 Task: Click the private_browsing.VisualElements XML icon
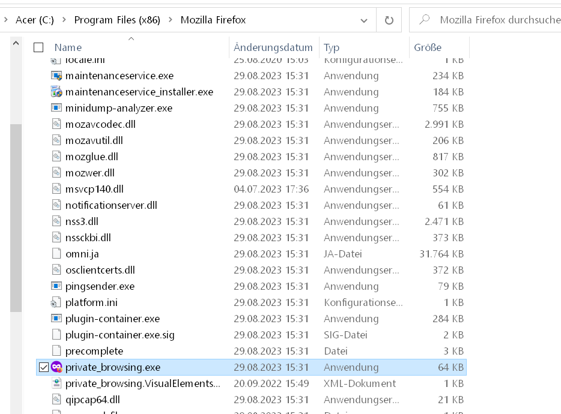[x=56, y=383]
